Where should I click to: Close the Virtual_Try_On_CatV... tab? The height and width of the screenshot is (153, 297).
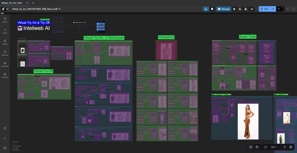click(27, 3)
